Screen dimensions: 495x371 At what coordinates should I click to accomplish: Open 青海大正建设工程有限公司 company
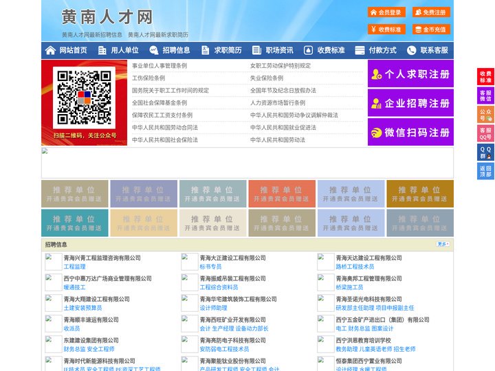tap(232, 258)
